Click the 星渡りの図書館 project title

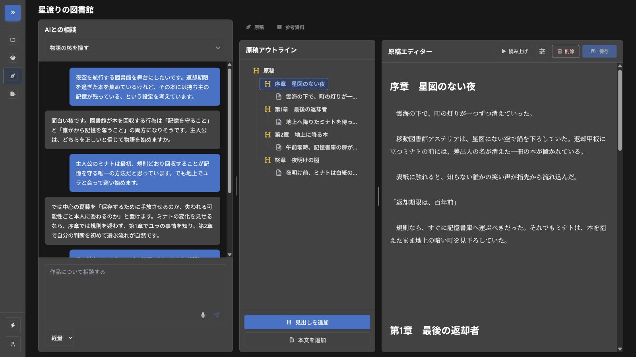66,10
